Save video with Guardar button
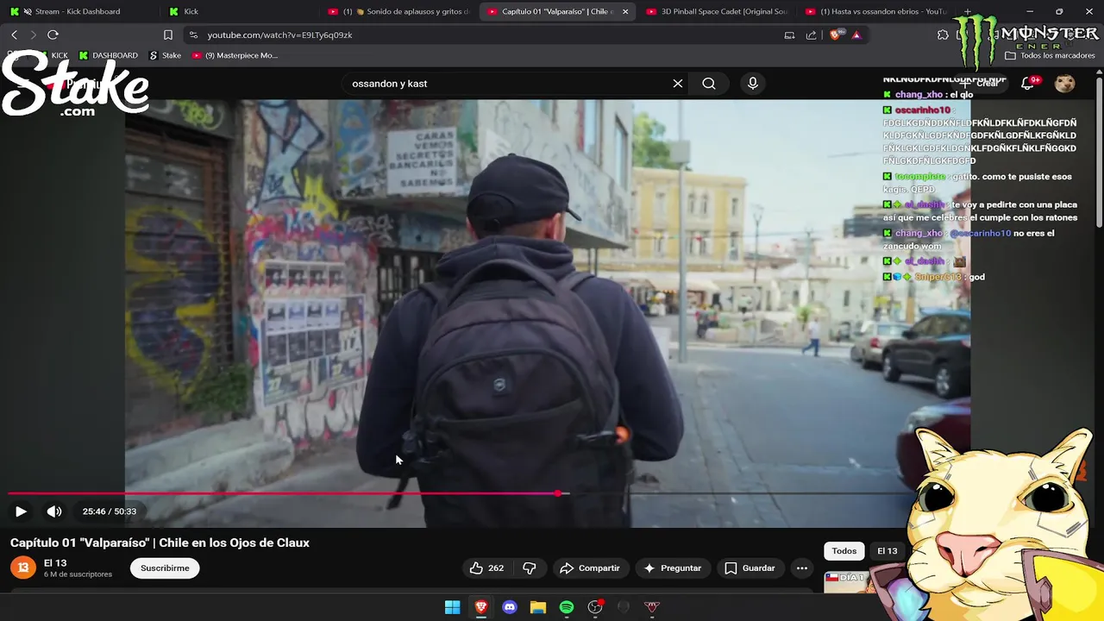This screenshot has width=1104, height=621. tap(750, 568)
